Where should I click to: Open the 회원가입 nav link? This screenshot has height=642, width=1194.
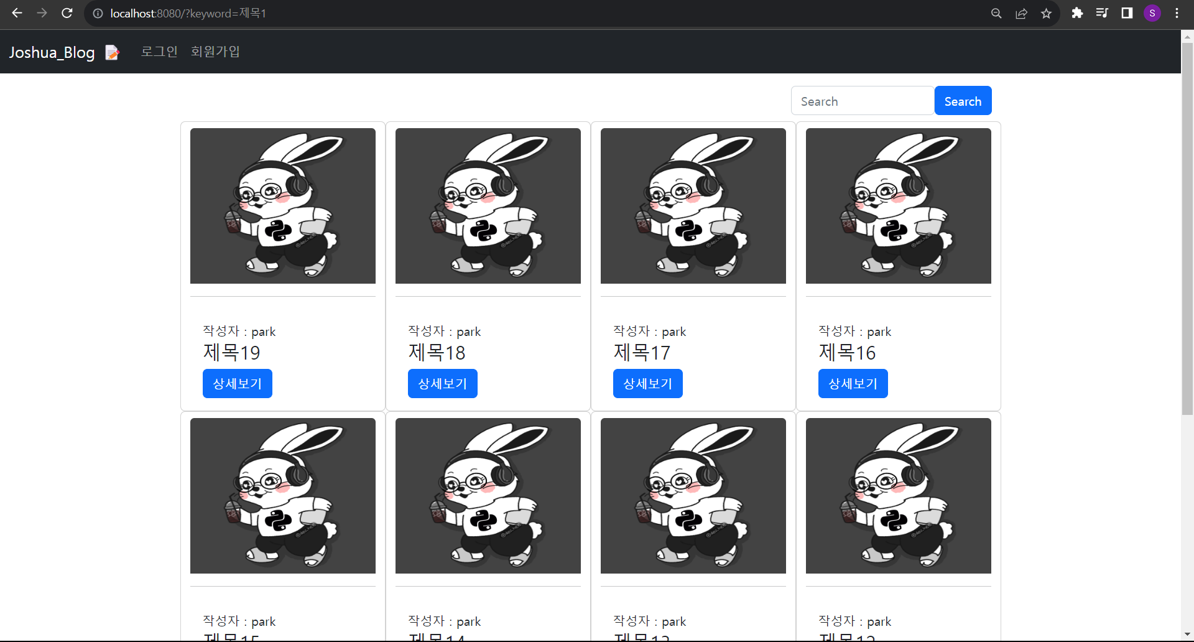[215, 52]
